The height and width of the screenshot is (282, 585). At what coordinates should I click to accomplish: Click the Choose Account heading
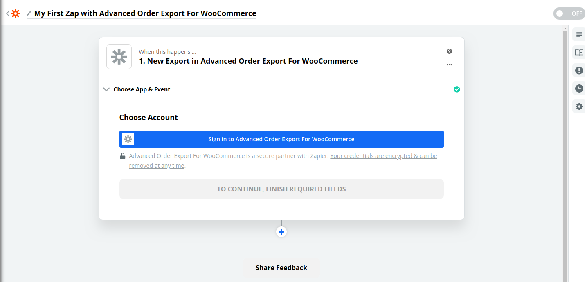148,118
